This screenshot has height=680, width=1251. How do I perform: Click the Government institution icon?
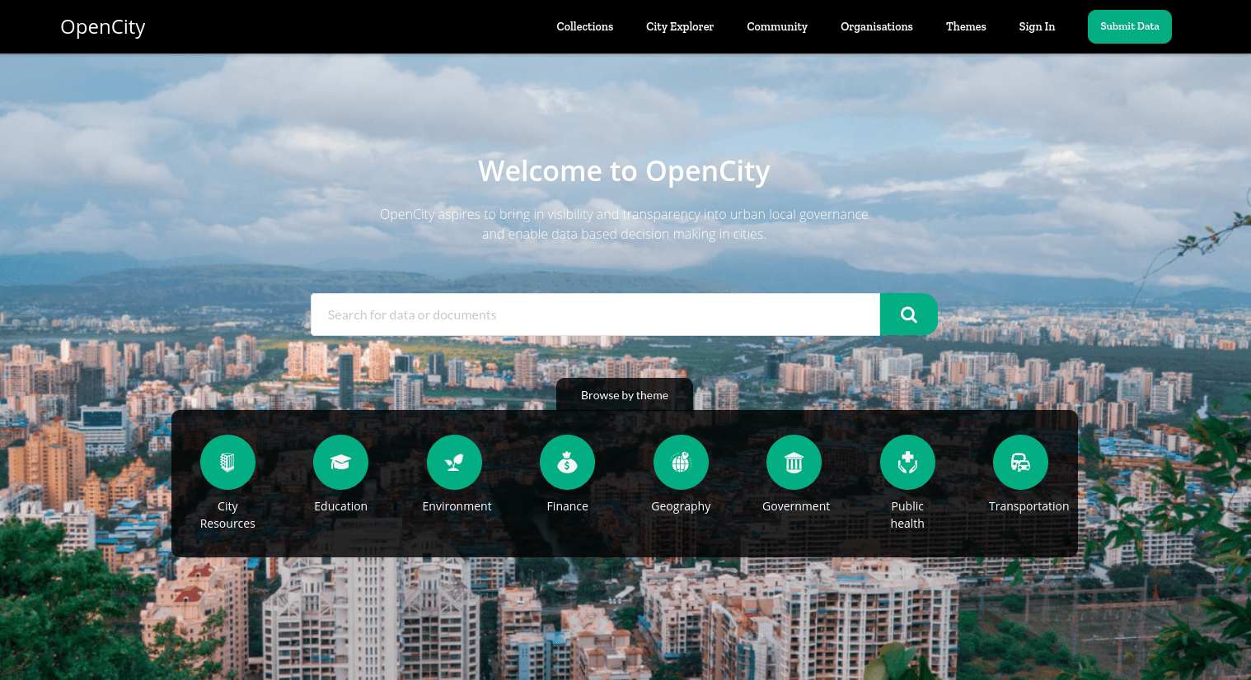(x=794, y=462)
